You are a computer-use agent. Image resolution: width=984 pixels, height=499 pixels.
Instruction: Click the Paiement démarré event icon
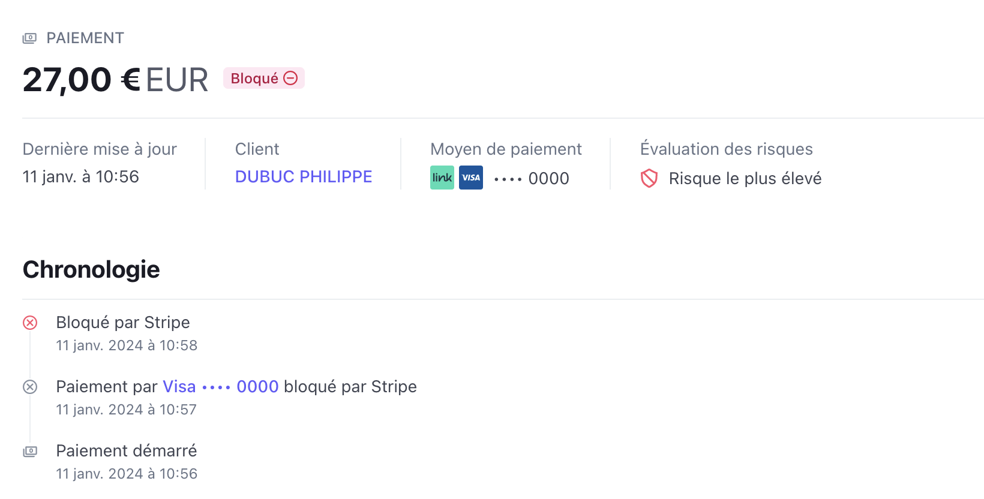[30, 451]
